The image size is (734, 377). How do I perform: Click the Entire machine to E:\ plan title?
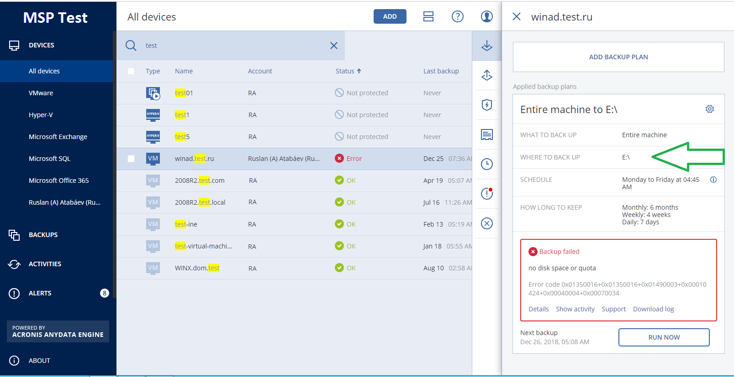569,109
